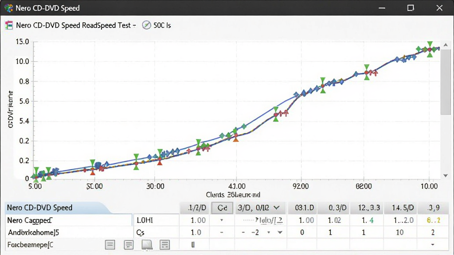This screenshot has width=454, height=255.
Task: Click the "1.0" cell in Andbrkahome]5 row
Action: pos(196,232)
